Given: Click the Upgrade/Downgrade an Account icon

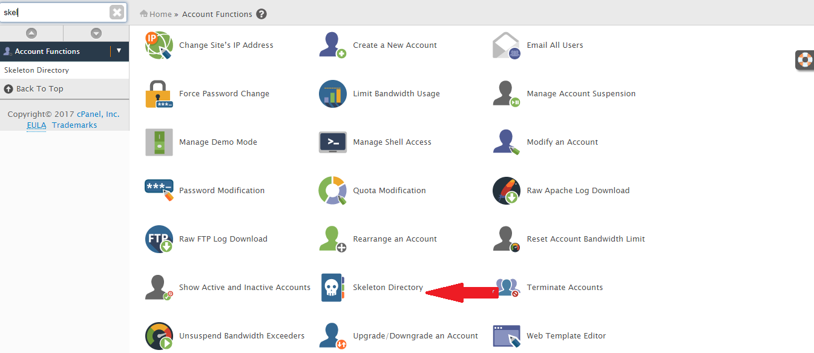Looking at the screenshot, I should pyautogui.click(x=333, y=336).
